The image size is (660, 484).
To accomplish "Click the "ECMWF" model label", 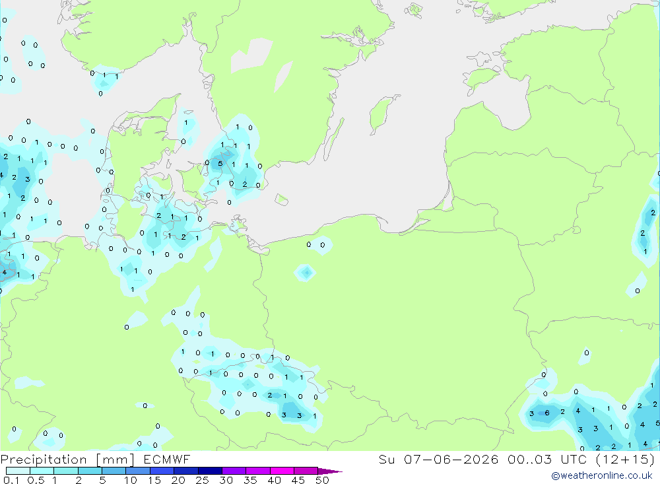I will pyautogui.click(x=167, y=460).
